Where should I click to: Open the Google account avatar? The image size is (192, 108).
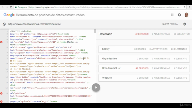[x=187, y=15]
